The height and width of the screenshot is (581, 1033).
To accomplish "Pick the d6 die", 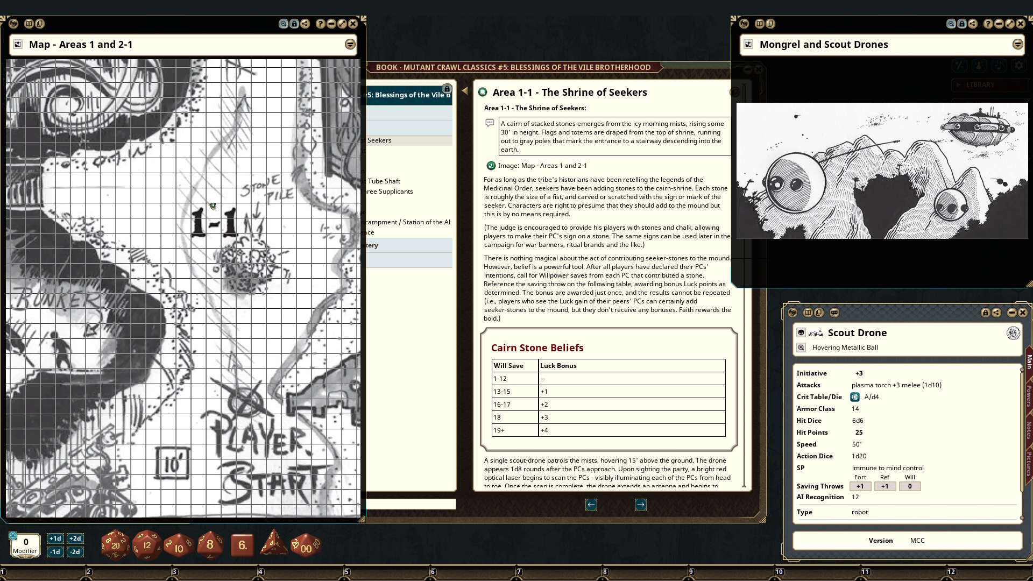I will (x=242, y=545).
